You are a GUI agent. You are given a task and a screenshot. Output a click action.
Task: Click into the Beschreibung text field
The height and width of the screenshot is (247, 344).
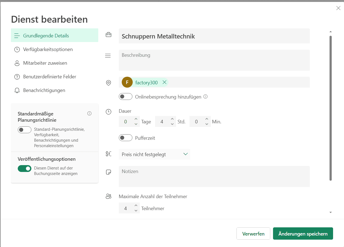[214, 60]
